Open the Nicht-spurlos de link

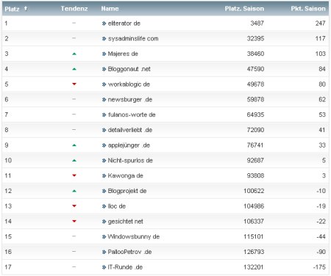click(x=130, y=160)
